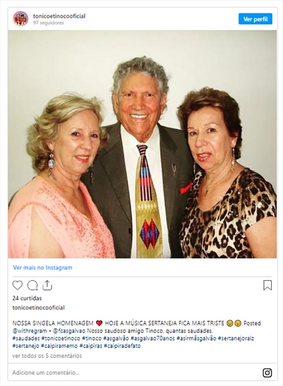Like the post with heart icon
Image resolution: width=283 pixels, height=386 pixels.
(x=17, y=285)
